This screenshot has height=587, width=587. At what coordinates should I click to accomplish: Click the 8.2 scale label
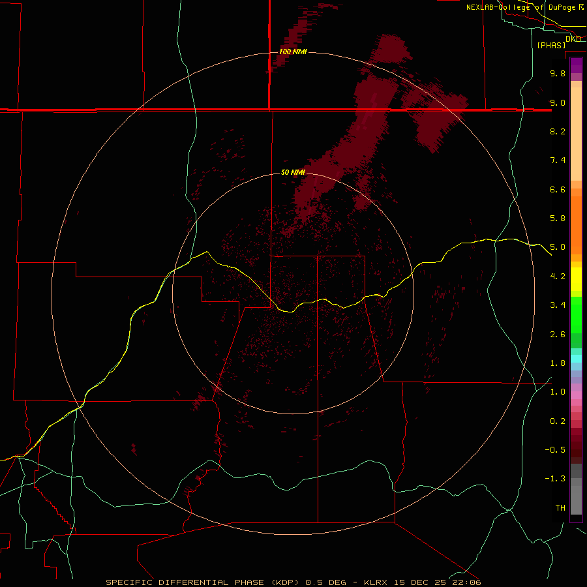click(558, 131)
